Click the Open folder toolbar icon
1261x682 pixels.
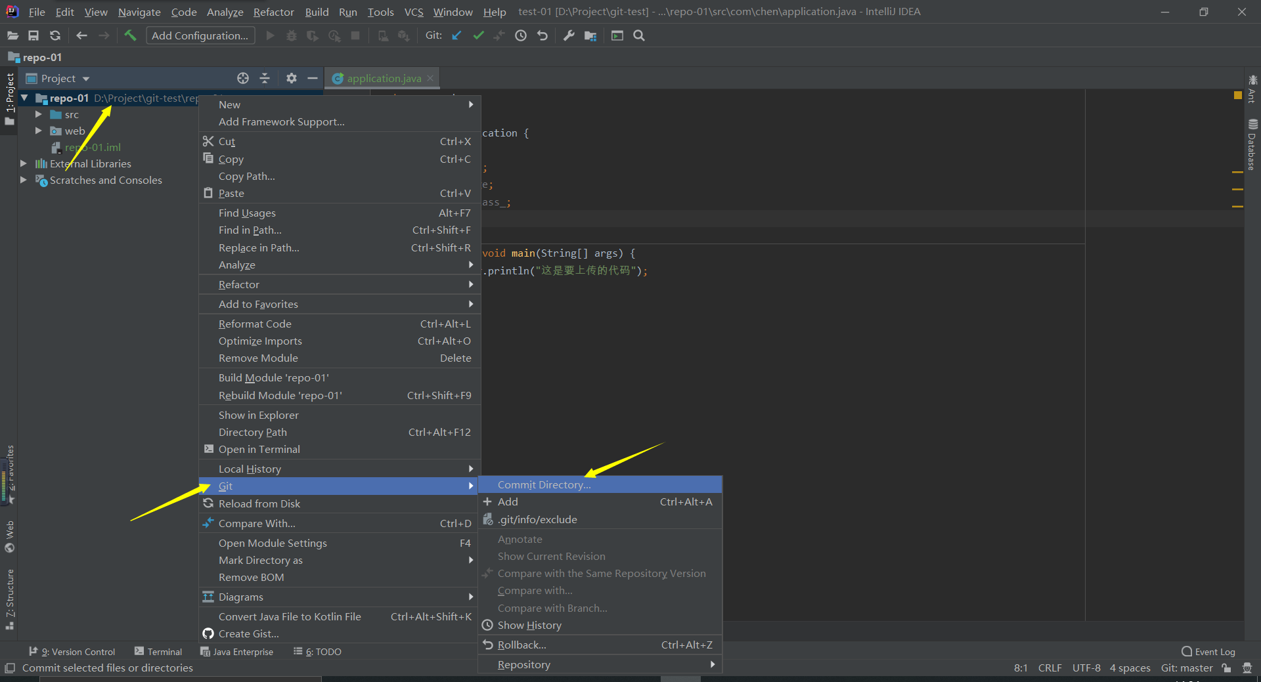coord(12,35)
